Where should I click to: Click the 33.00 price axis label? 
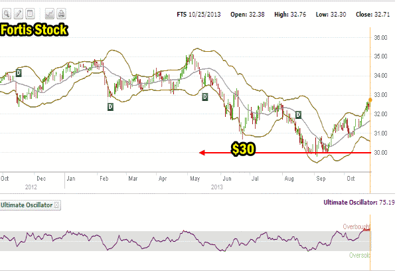click(381, 95)
